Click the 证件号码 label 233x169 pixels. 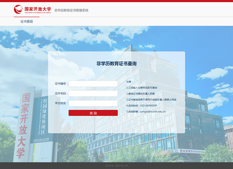click(61, 93)
